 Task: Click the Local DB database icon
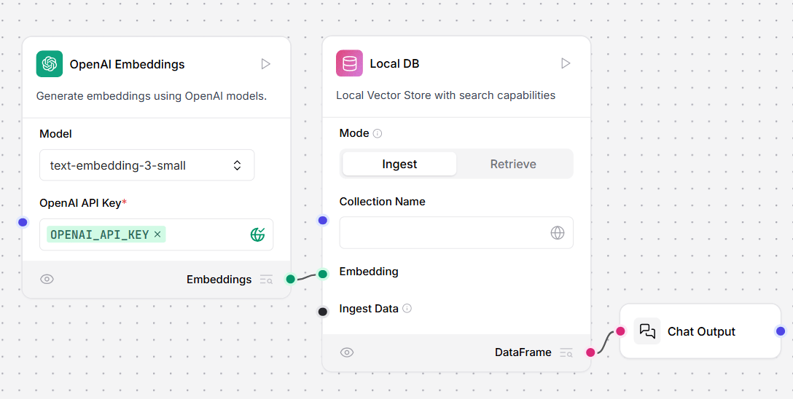point(349,63)
